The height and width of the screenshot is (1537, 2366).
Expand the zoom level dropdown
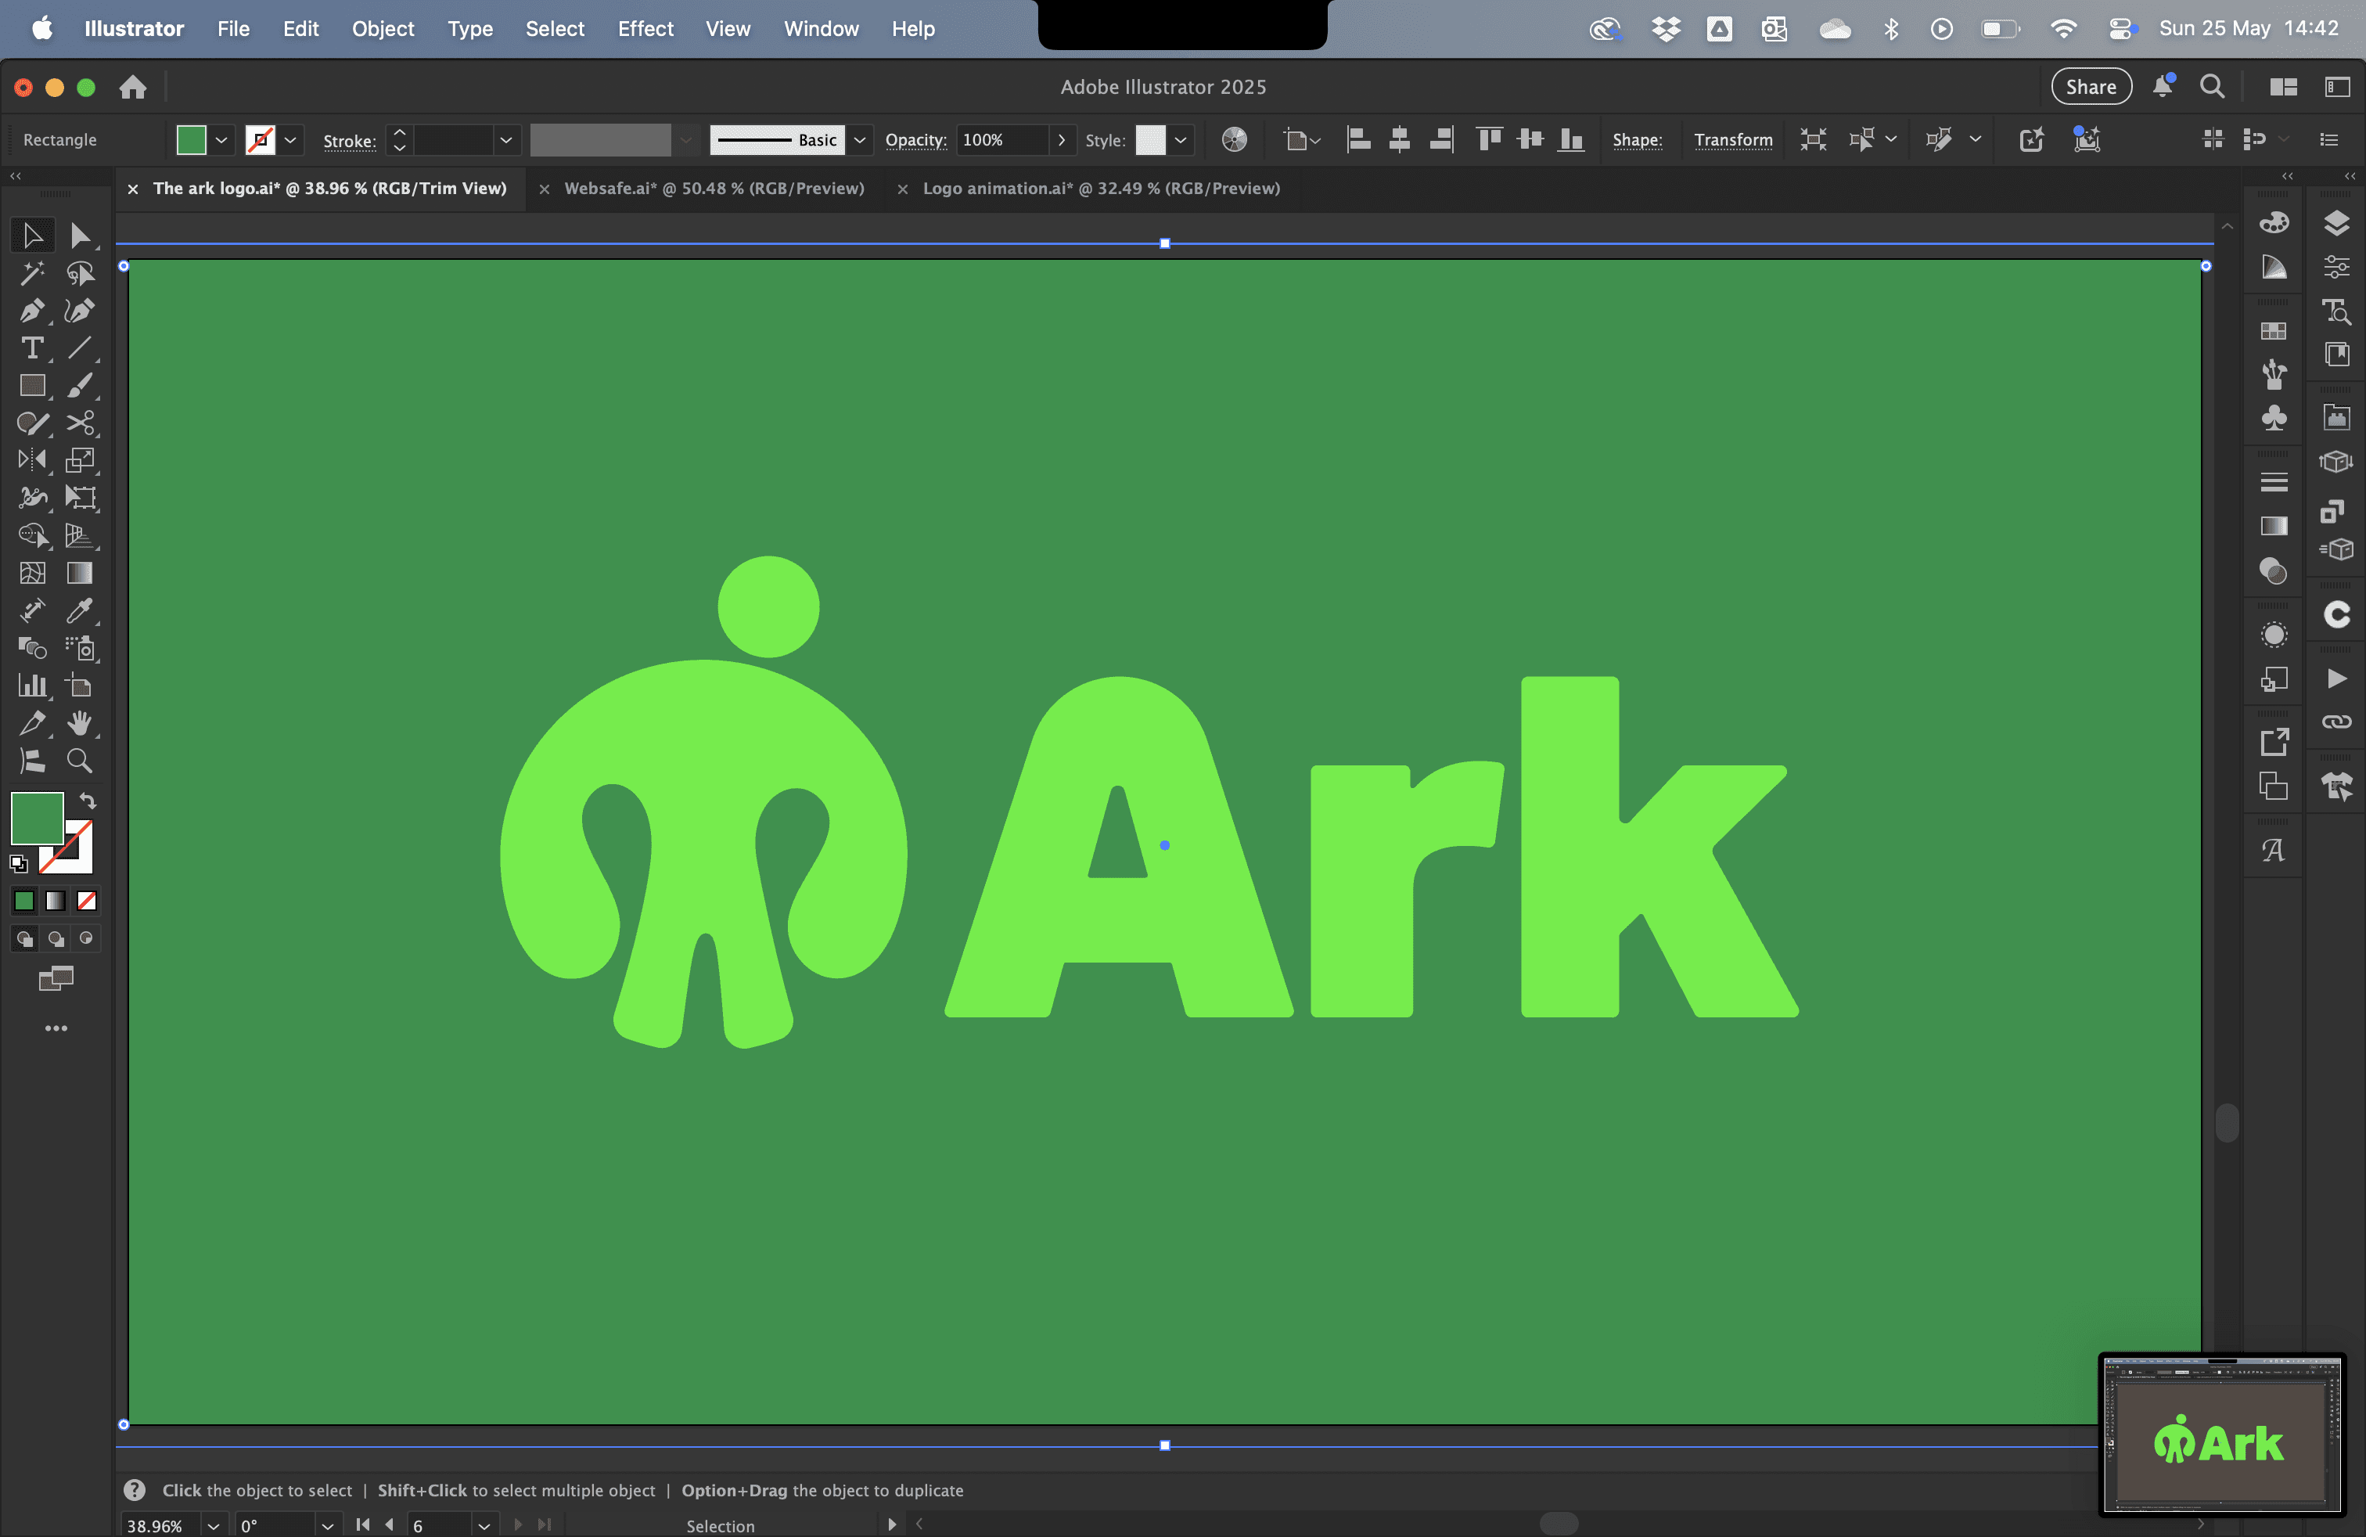[213, 1525]
